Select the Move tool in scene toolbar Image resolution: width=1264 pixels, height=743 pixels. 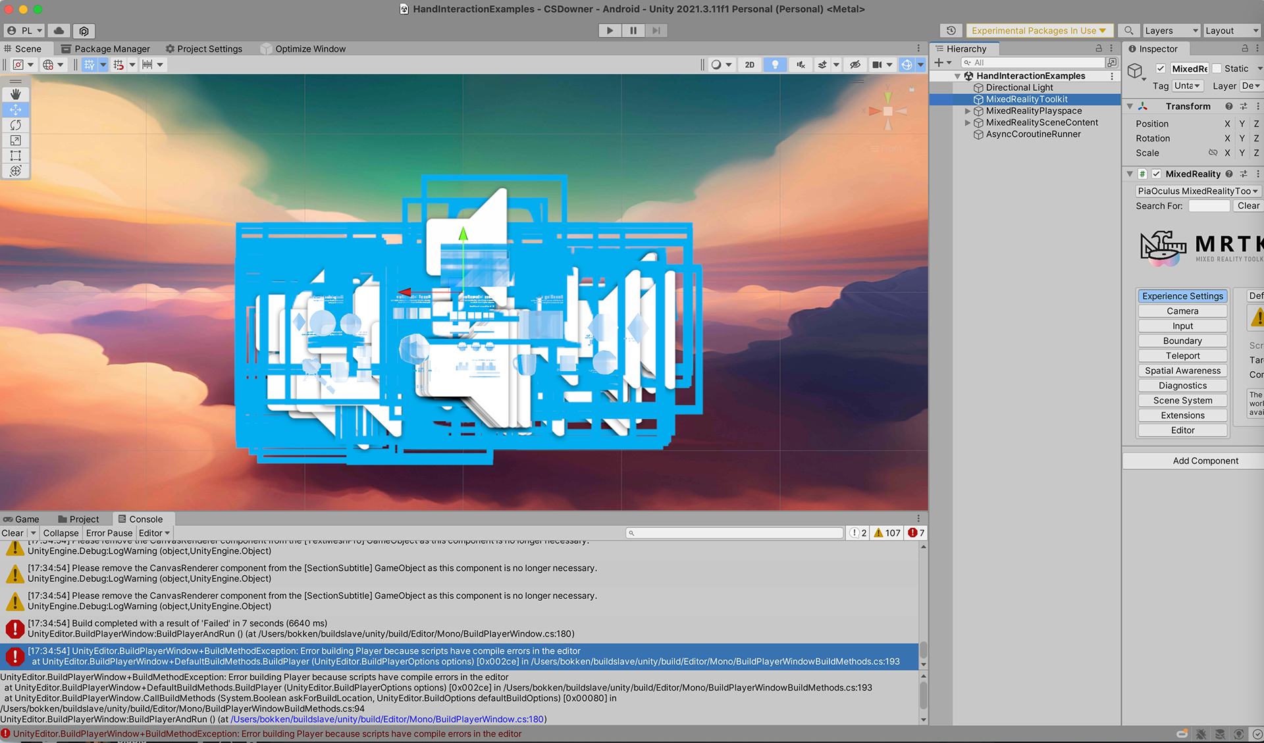16,110
